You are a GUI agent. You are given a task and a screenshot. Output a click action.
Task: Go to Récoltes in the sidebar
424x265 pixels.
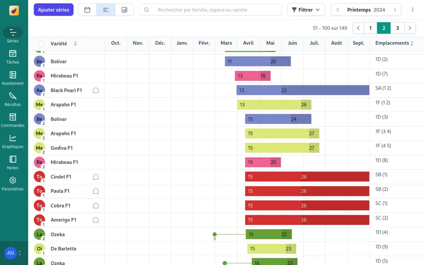pos(12,99)
